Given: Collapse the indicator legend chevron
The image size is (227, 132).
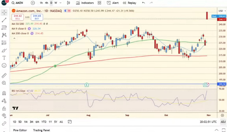Looking at the screenshot, I should tap(14, 38).
